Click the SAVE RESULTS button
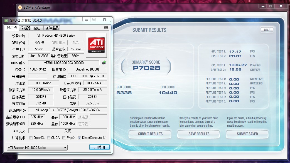The height and width of the screenshot is (163, 290). pyautogui.click(x=199, y=134)
